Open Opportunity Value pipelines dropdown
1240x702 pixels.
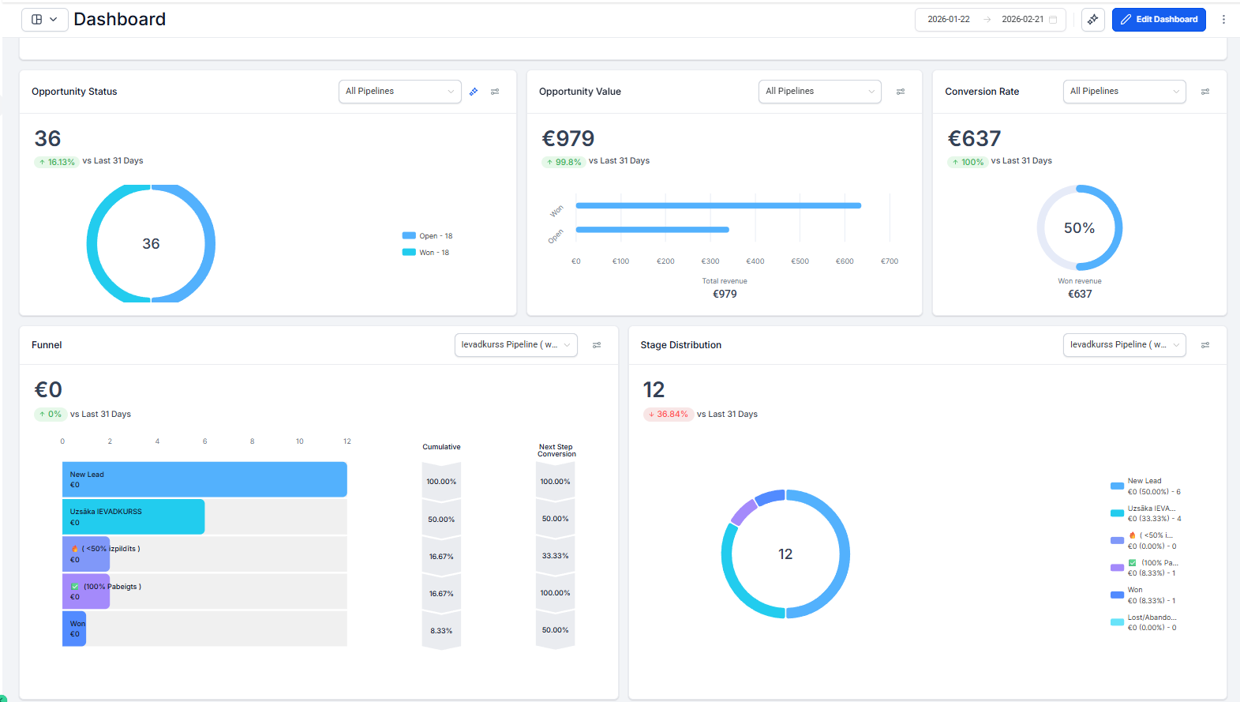(x=819, y=92)
